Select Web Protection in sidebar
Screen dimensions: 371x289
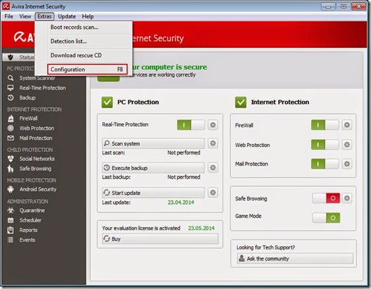[37, 128]
